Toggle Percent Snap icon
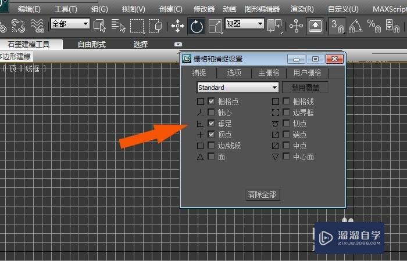This screenshot has width=407, height=261. point(374,26)
